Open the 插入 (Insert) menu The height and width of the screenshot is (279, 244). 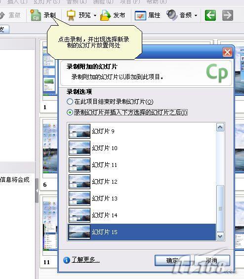pos(17,2)
